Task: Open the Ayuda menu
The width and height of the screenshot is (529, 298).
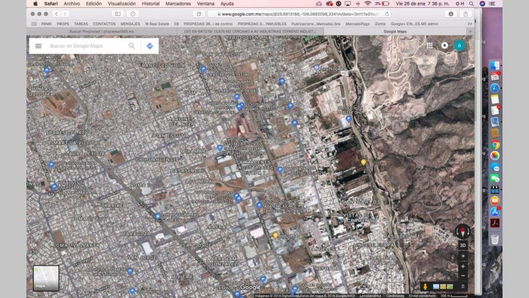Action: tap(227, 4)
